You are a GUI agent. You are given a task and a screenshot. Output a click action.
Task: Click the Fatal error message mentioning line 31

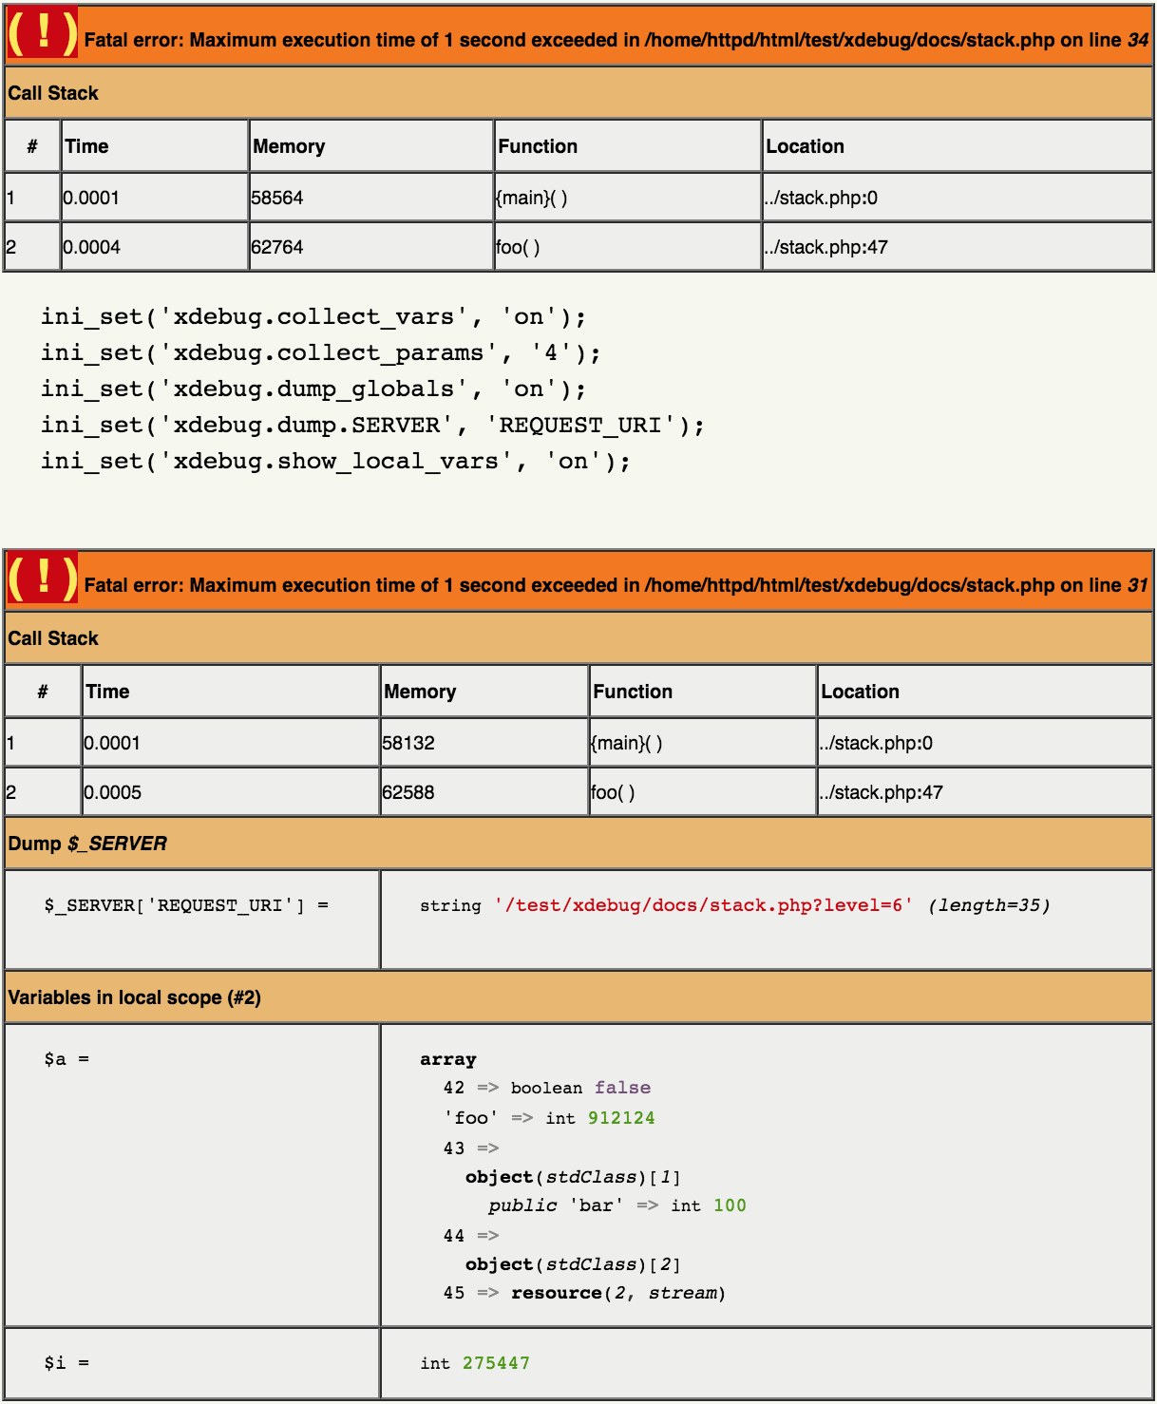(616, 585)
